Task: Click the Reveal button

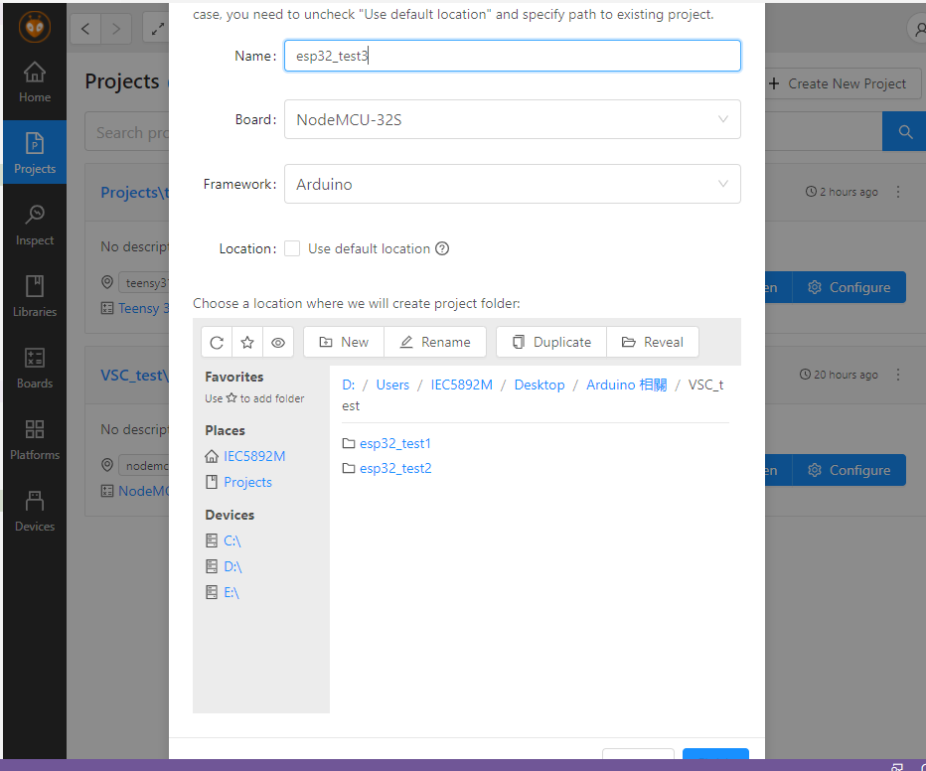Action: pyautogui.click(x=653, y=343)
